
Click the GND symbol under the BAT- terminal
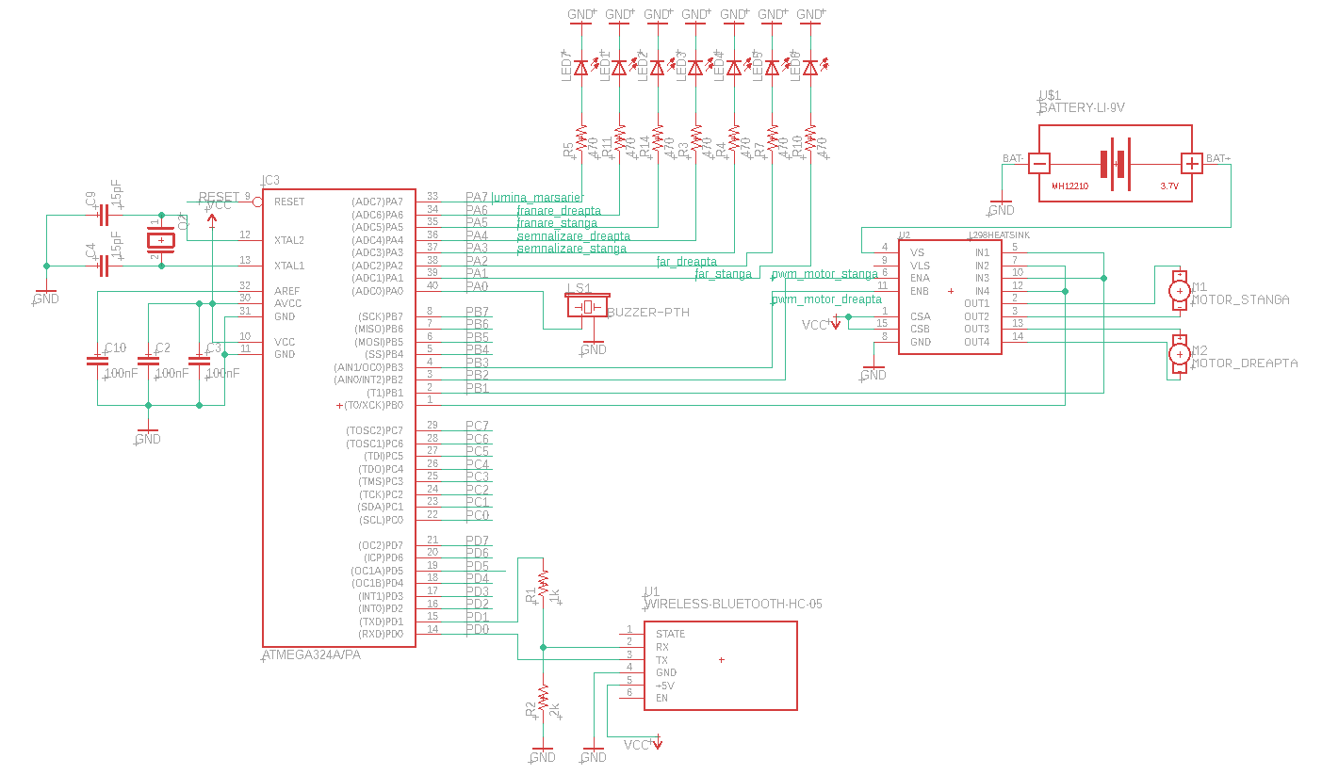(1001, 206)
